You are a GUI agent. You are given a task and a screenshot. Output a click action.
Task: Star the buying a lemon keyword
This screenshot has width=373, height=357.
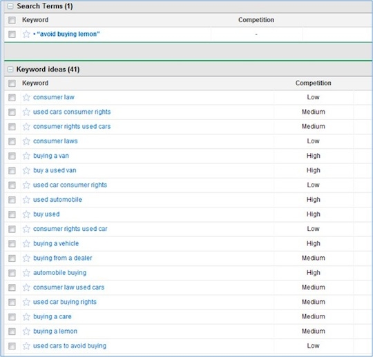click(x=26, y=331)
